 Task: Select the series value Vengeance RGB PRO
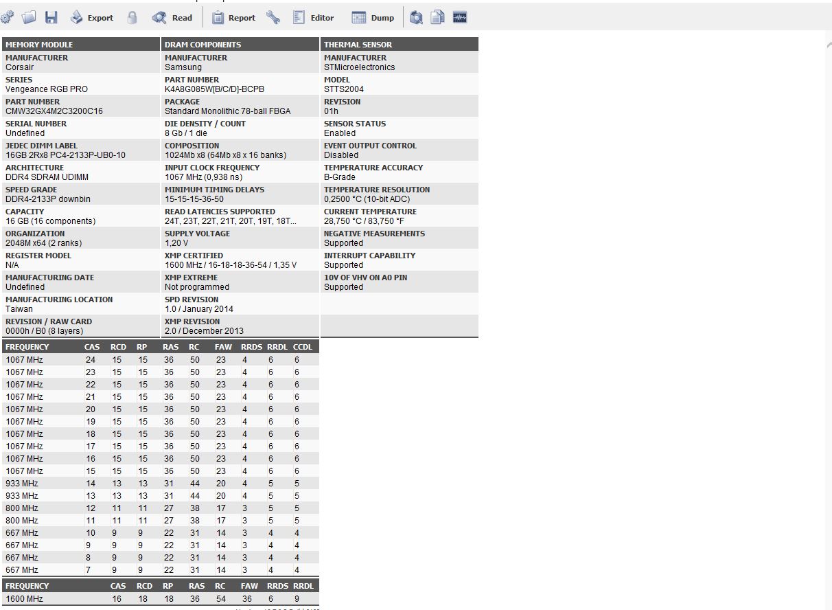point(47,89)
